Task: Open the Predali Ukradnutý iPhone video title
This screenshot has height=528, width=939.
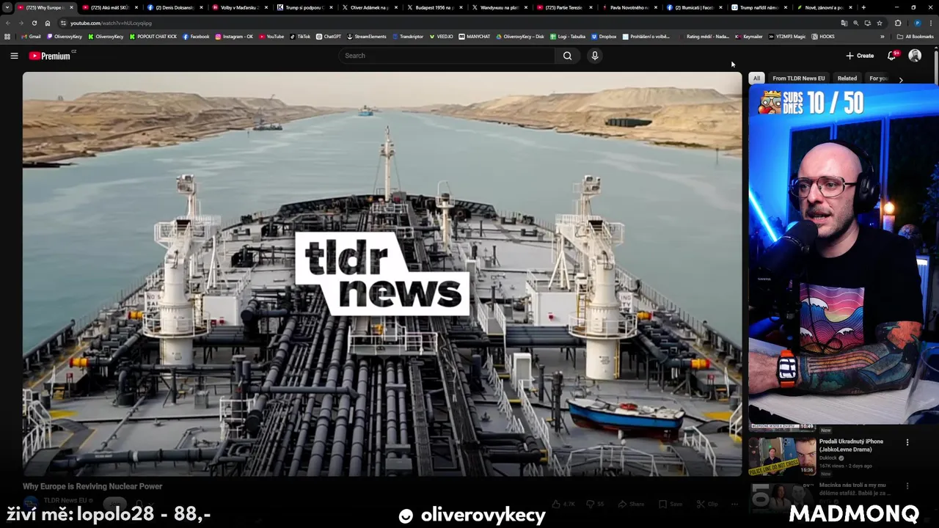Action: (x=851, y=445)
